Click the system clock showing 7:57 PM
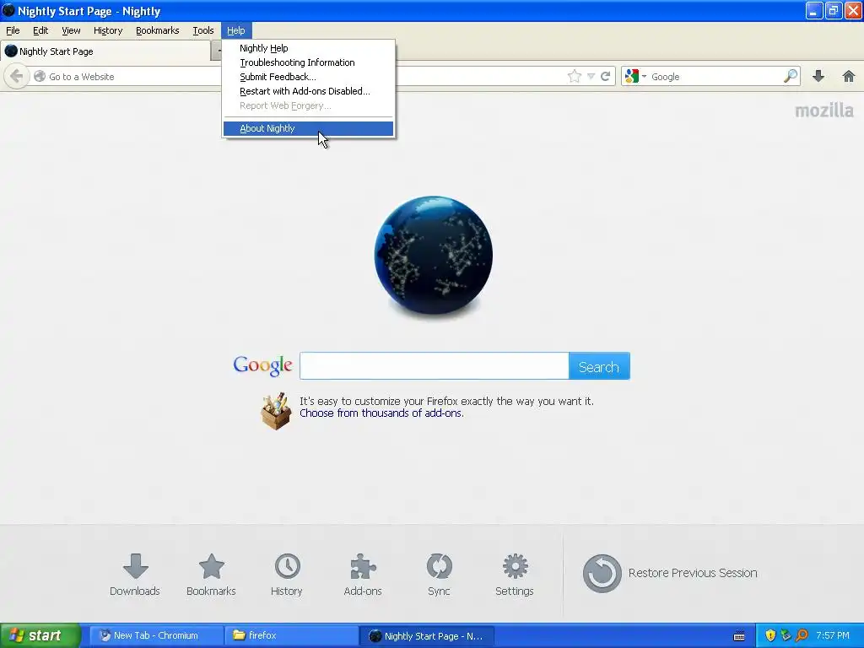The image size is (864, 648). (833, 635)
